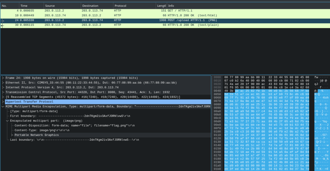Collapse the MIME Multipart Media Encapsulation node
This screenshot has width=330, height=171.
click(x=3, y=106)
